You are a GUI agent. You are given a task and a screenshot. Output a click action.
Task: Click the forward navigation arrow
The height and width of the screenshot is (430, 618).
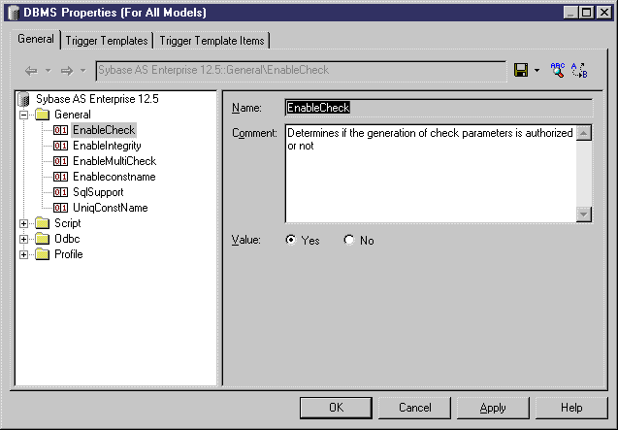(67, 71)
